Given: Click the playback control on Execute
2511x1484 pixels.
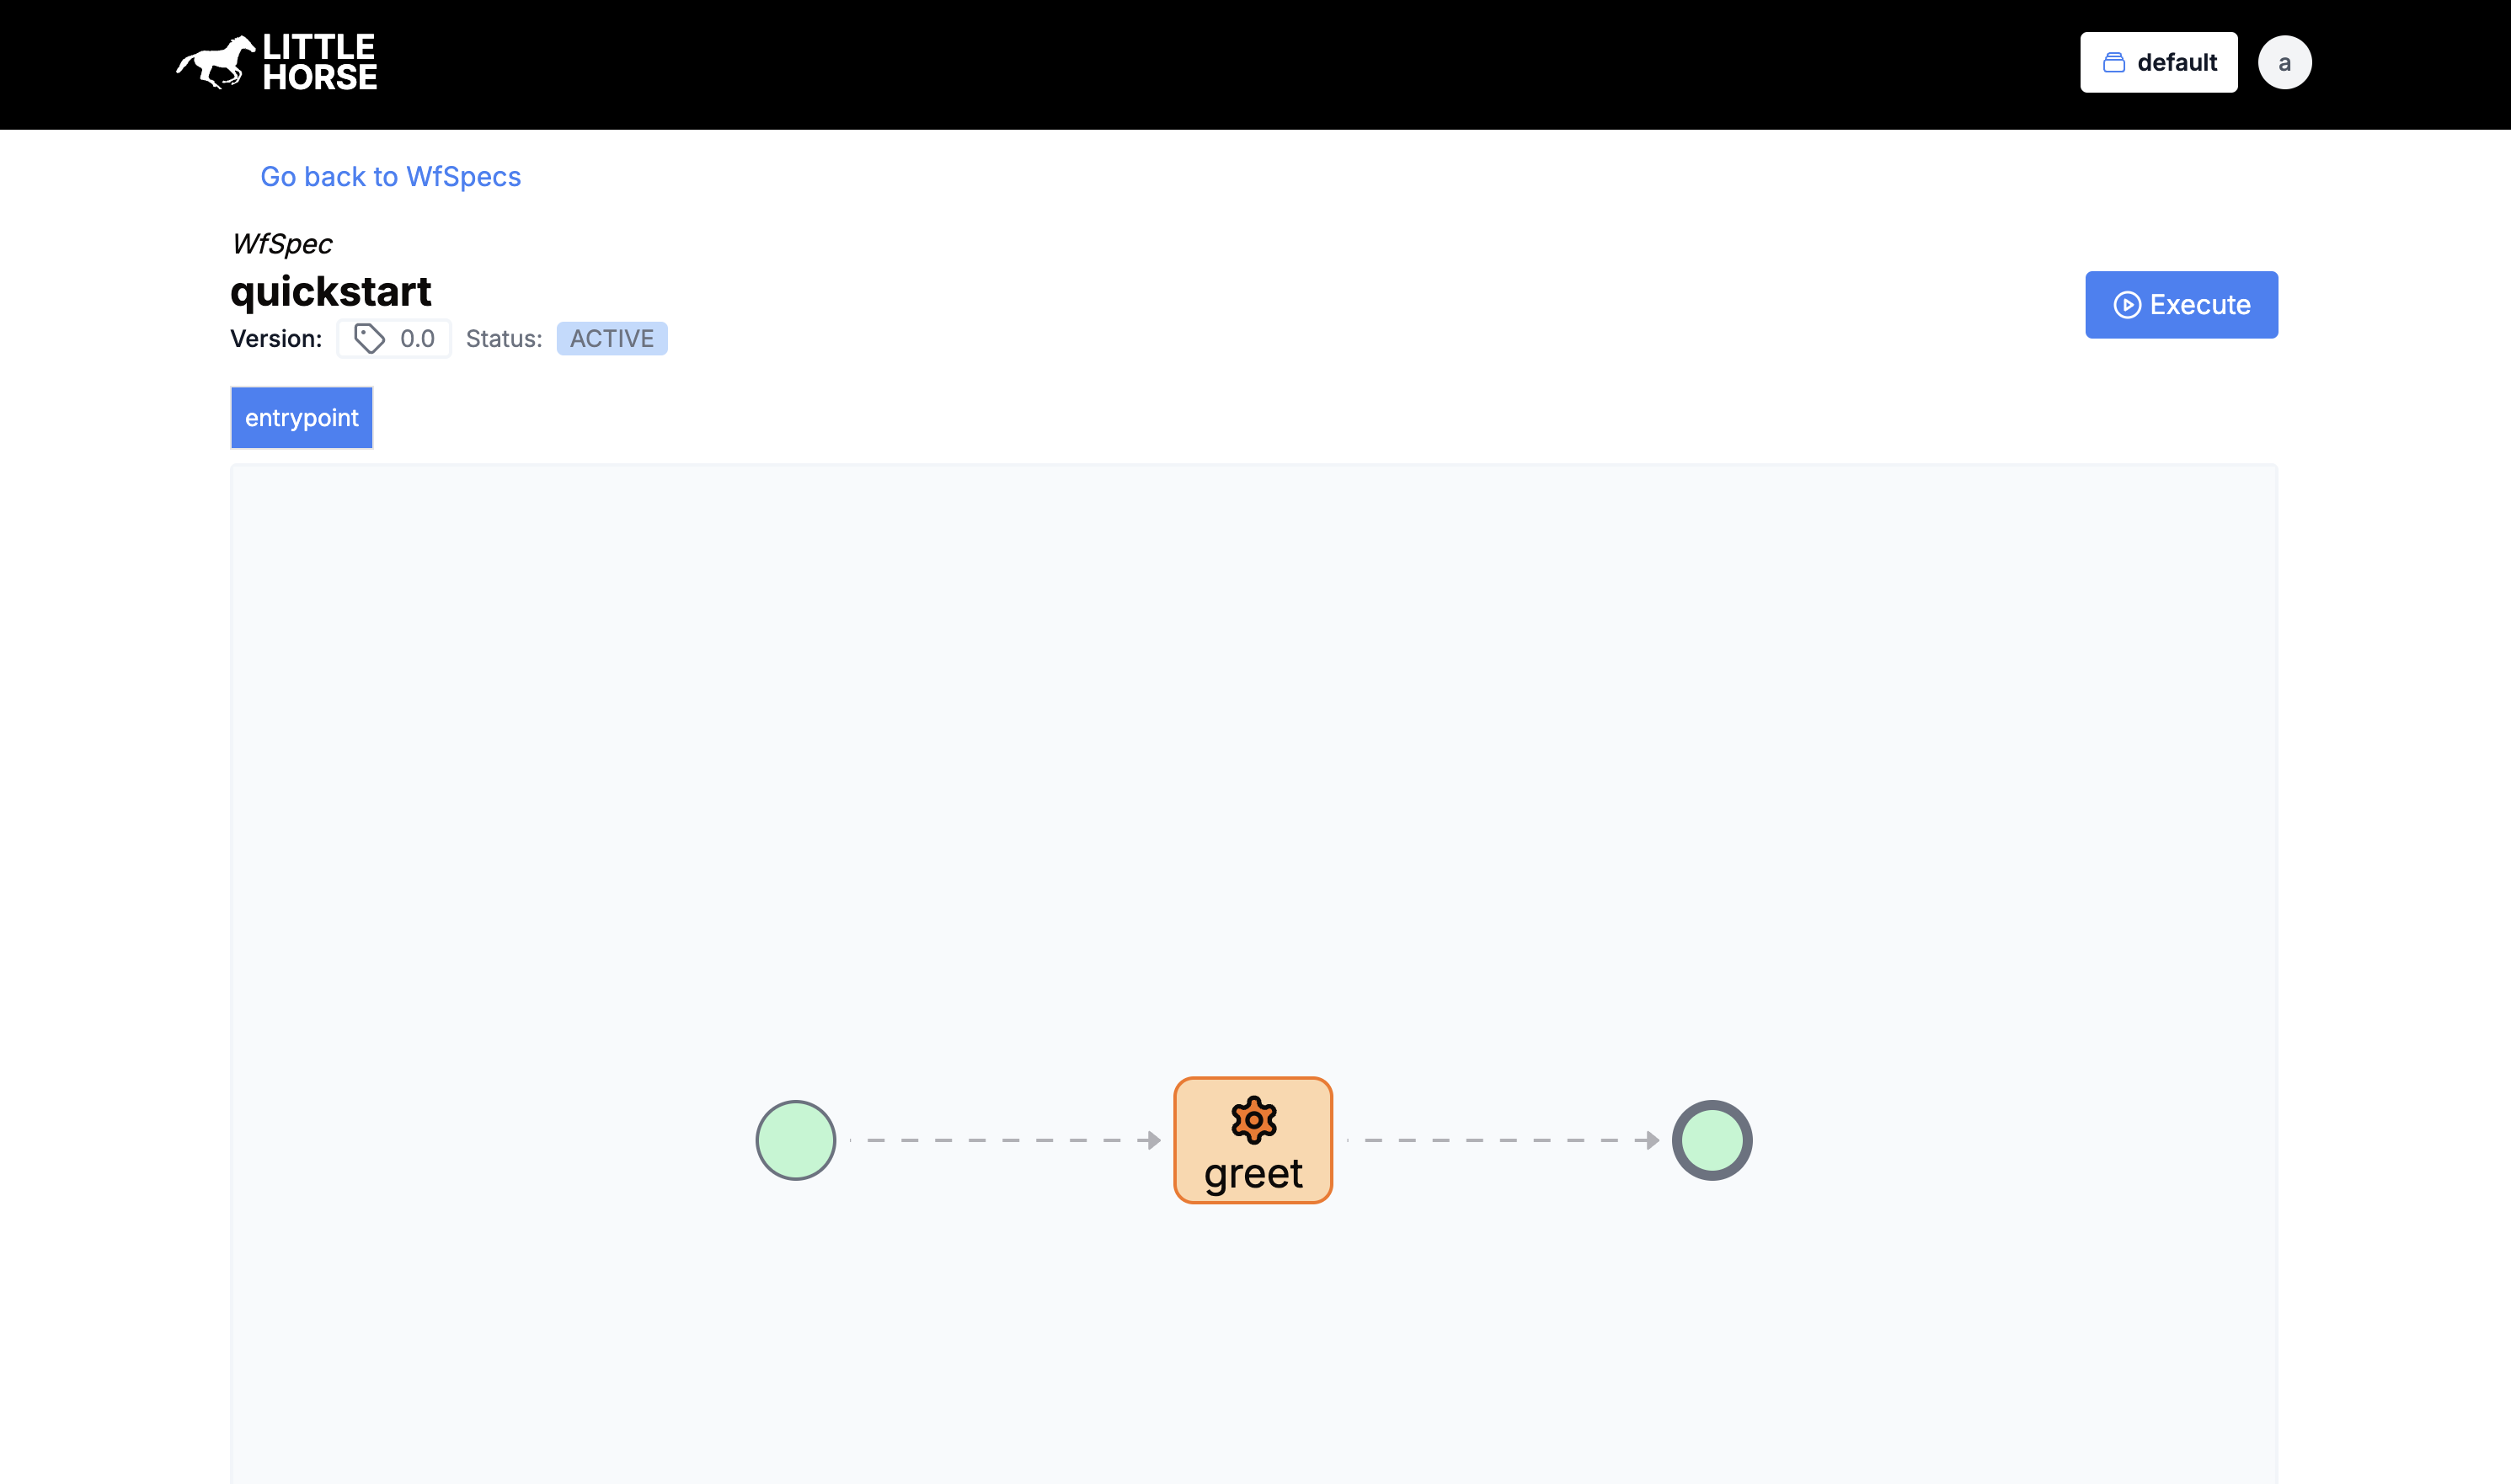Looking at the screenshot, I should [2126, 304].
